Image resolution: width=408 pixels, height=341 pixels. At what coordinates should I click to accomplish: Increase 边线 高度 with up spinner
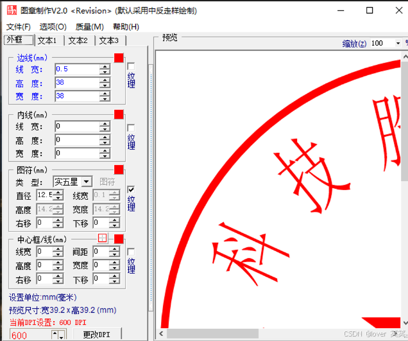point(105,80)
